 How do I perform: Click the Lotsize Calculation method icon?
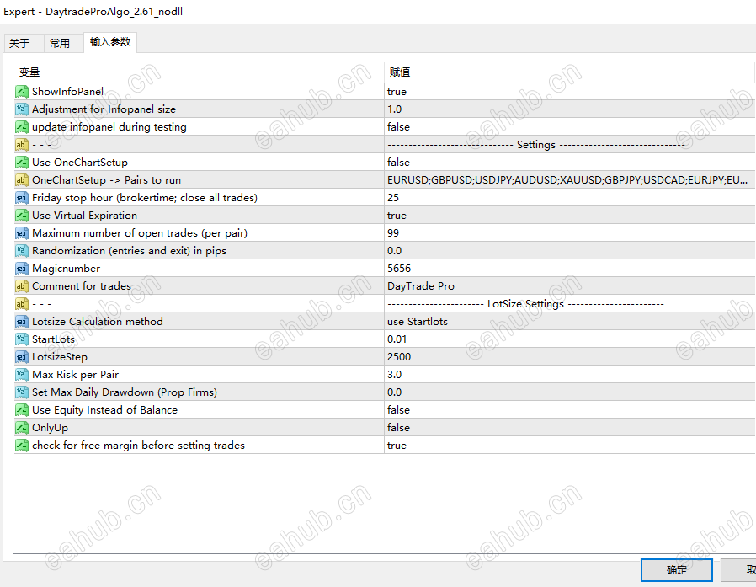(x=22, y=321)
